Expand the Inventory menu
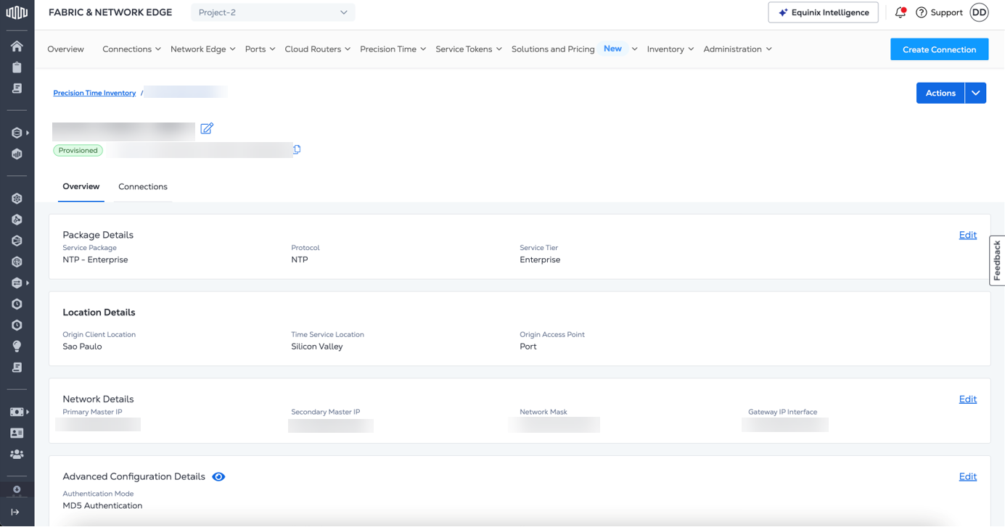This screenshot has width=1005, height=527. [670, 49]
